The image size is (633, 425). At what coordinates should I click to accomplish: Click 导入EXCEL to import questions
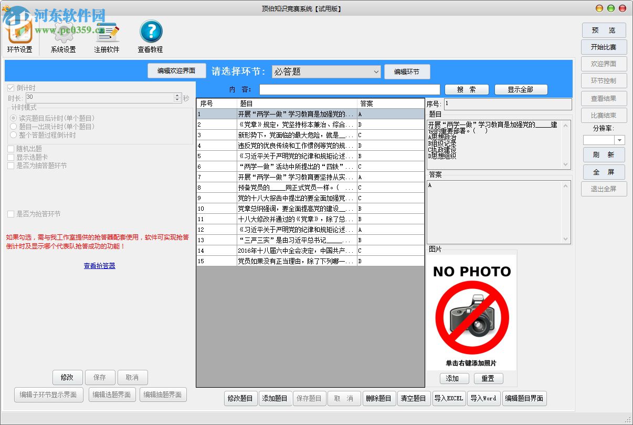pyautogui.click(x=449, y=398)
